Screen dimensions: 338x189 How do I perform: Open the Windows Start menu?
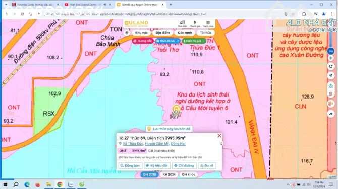point(5,184)
